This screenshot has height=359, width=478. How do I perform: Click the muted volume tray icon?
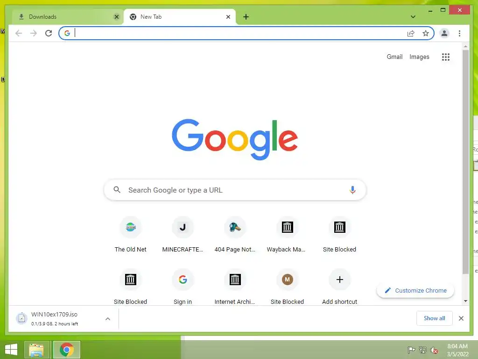[434, 350]
